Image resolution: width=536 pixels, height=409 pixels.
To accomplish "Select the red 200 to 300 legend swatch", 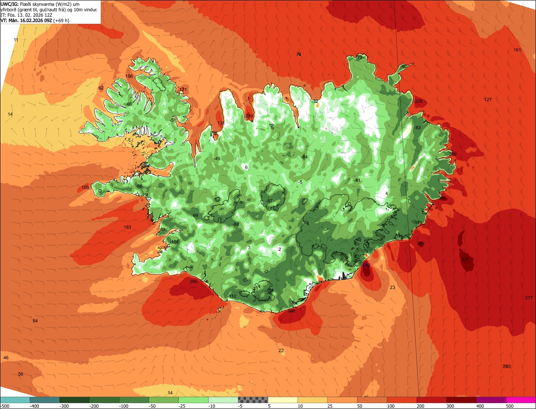I will [x=431, y=400].
